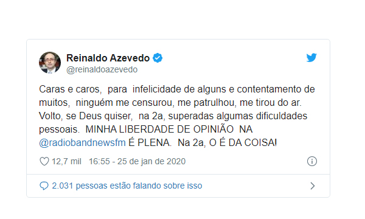Click the Twitter bird logo icon
This screenshot has height=219, width=365.
[x=311, y=57]
